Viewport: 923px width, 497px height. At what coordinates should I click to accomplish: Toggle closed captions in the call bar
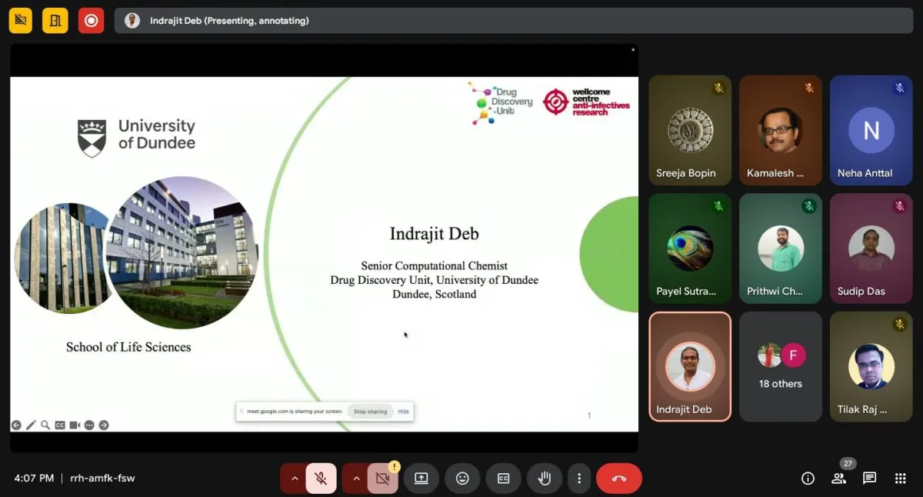coord(503,479)
